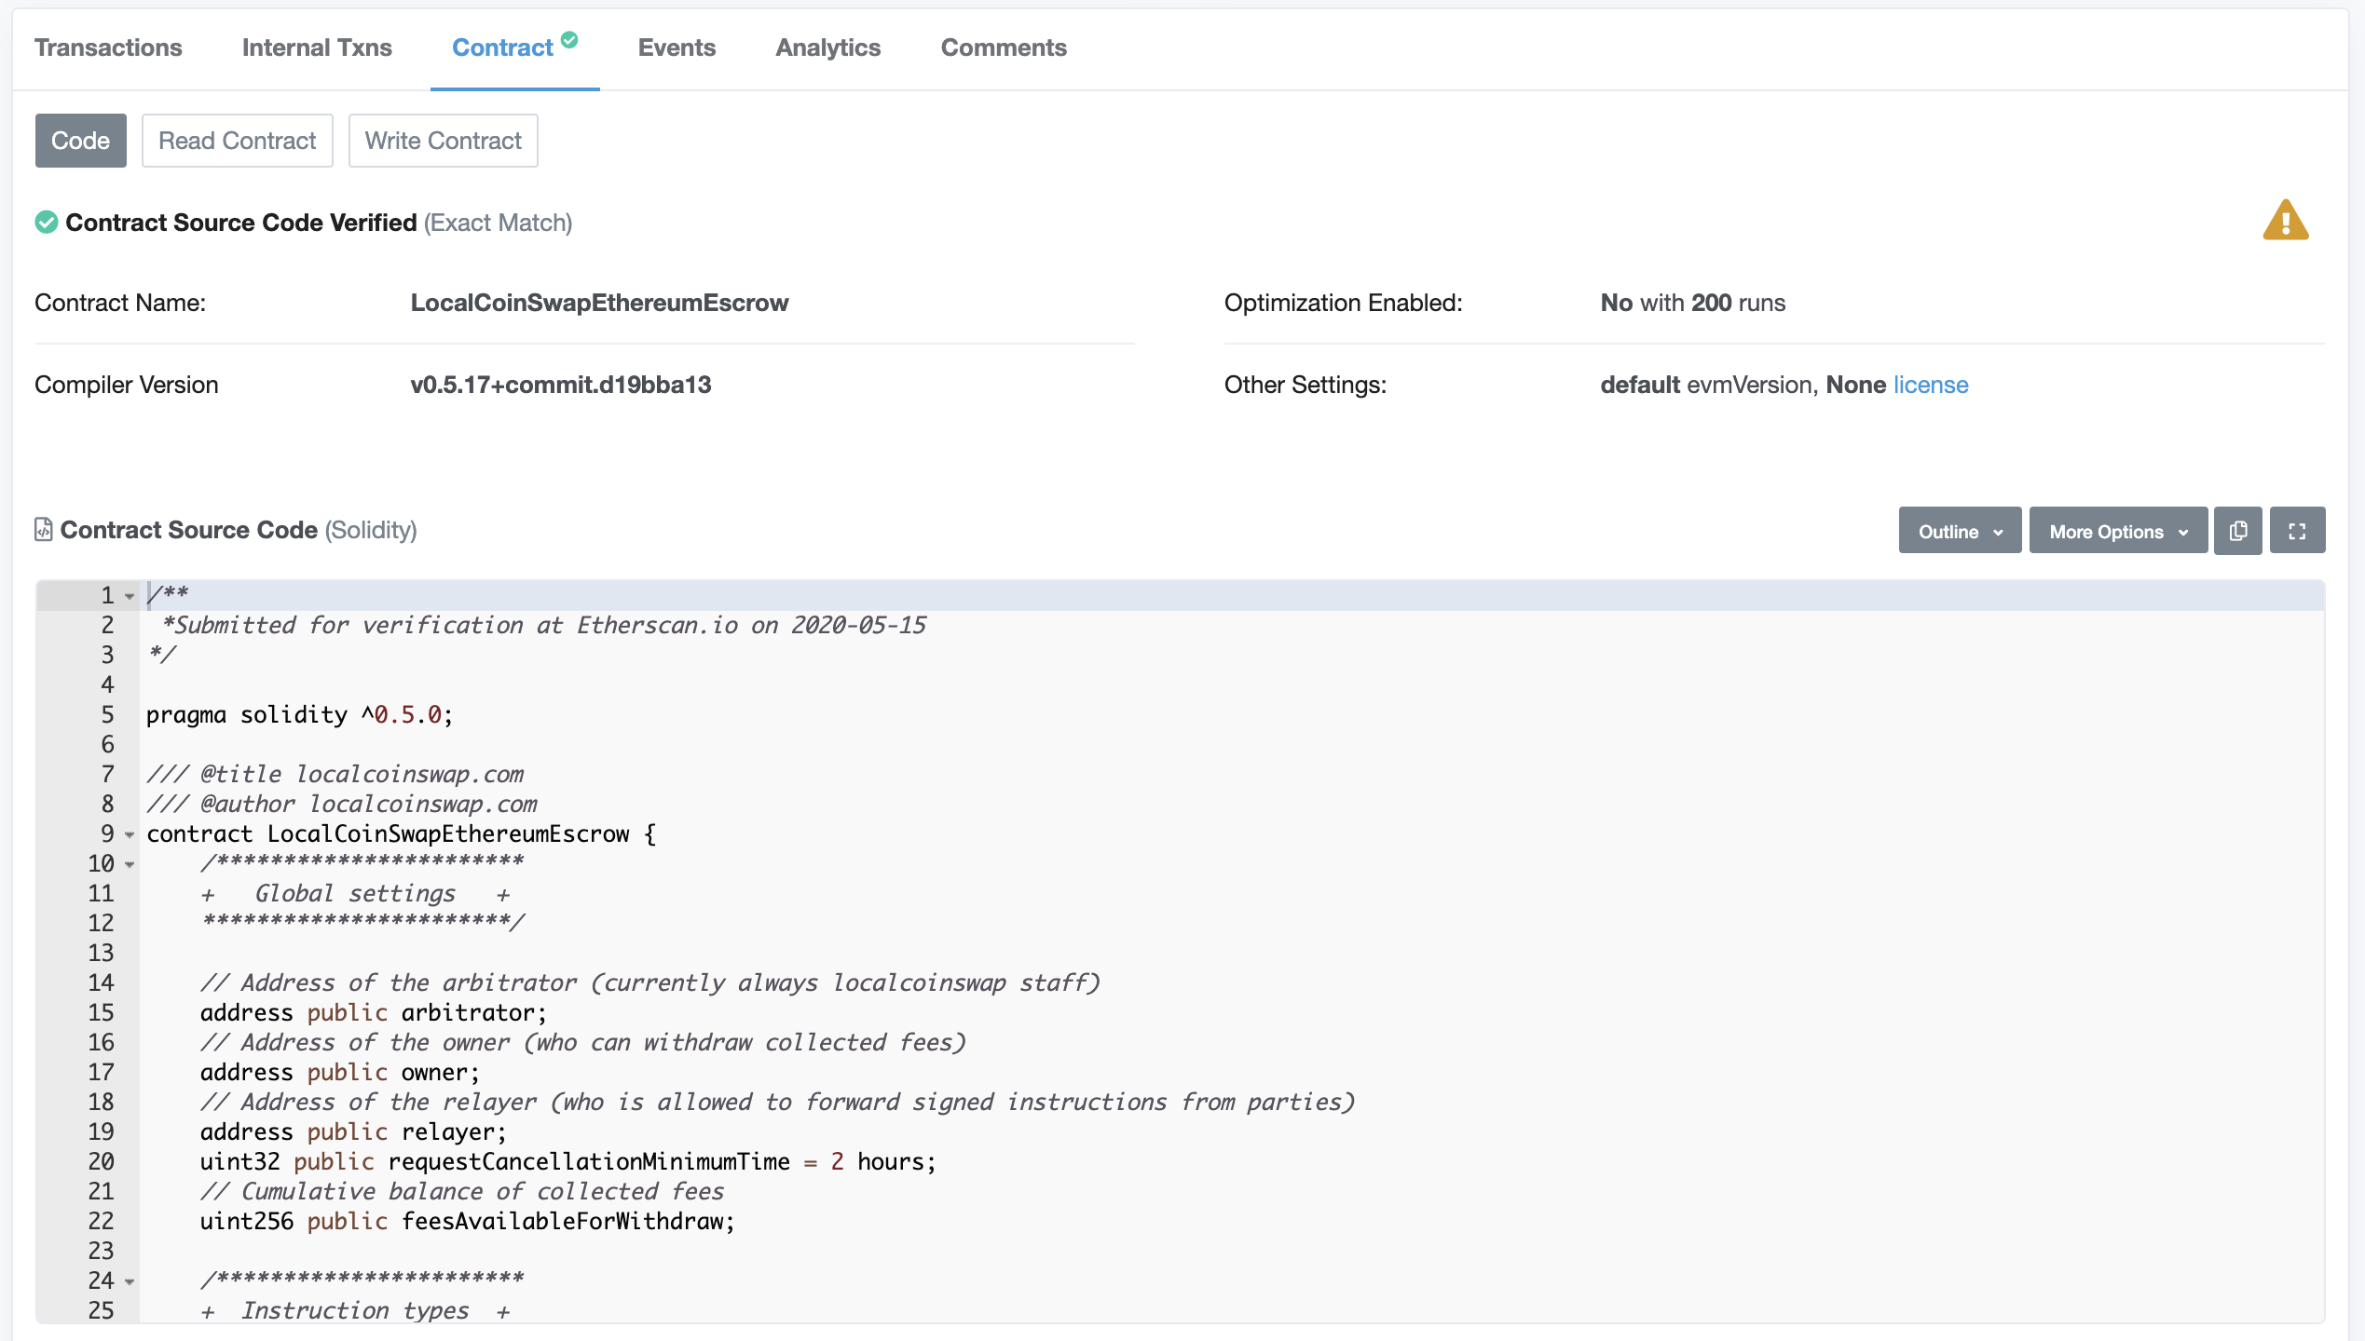Click the Code button
This screenshot has width=2365, height=1341.
coord(81,141)
